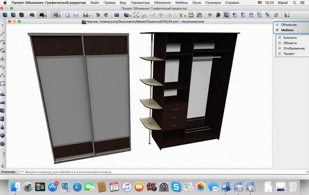This screenshot has height=195, width=309.
Task: Click the Print icon in toolbar
Action: (x=76, y=15)
